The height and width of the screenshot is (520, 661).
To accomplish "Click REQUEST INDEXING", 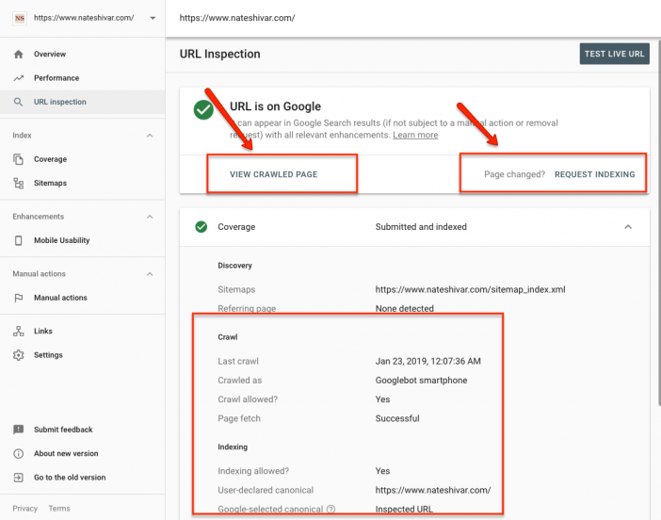I will [x=594, y=174].
